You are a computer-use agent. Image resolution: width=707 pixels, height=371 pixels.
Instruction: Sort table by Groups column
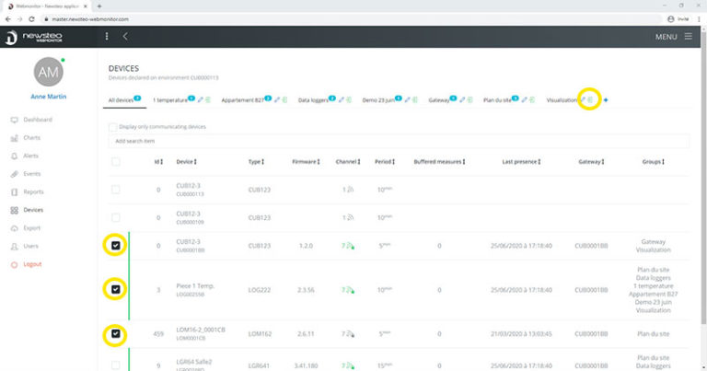point(654,161)
